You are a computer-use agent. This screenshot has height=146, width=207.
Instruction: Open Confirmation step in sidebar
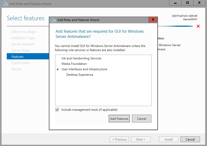[21, 63]
